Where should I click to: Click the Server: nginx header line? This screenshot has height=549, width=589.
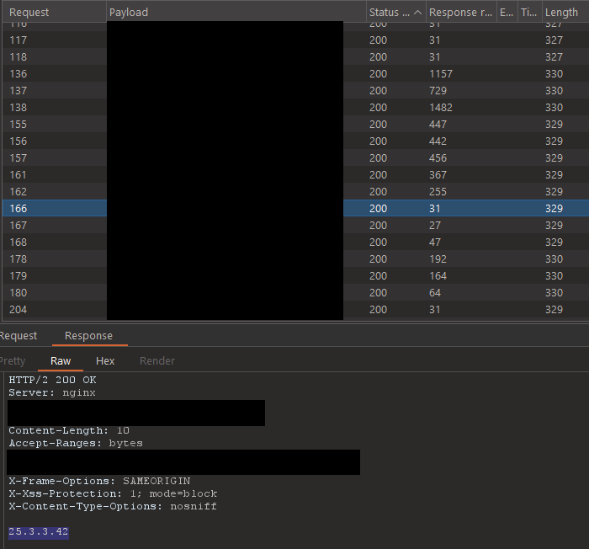tap(52, 392)
